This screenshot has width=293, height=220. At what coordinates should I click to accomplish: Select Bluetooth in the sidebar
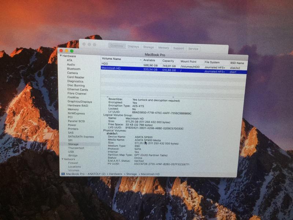[x=74, y=69]
